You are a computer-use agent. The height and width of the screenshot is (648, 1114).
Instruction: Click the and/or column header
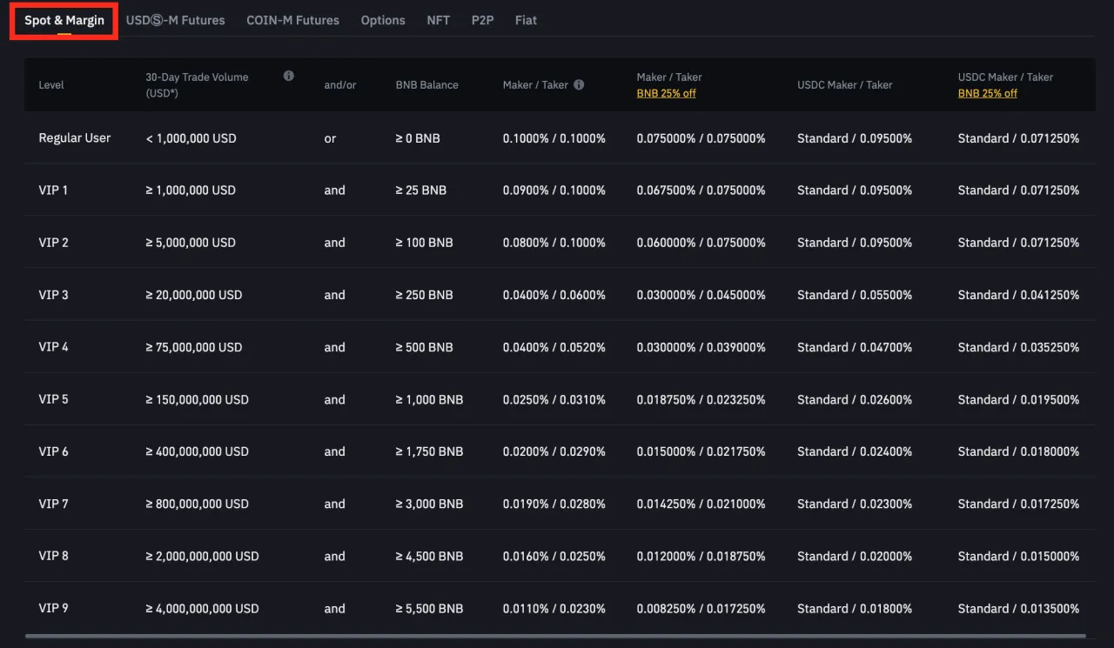(340, 85)
